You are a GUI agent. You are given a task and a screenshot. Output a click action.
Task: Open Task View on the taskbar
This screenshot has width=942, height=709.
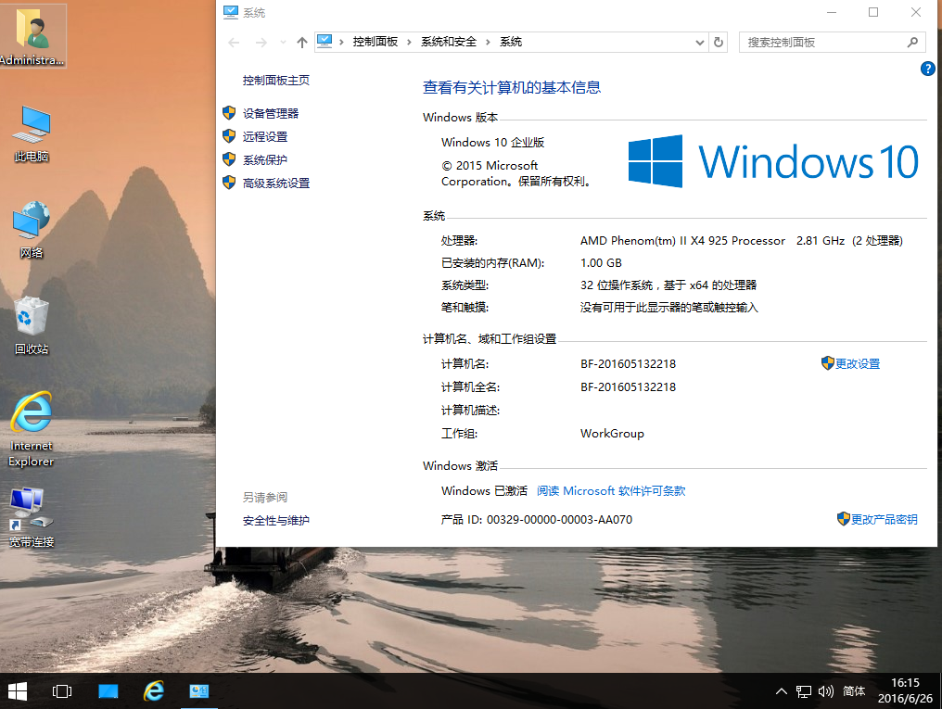(x=62, y=691)
